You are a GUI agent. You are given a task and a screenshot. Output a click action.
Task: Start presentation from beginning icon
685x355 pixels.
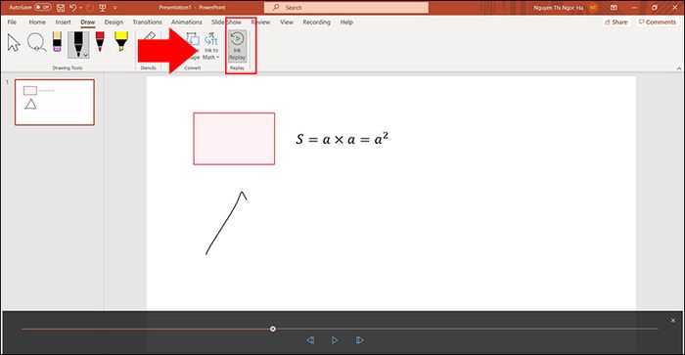point(103,8)
